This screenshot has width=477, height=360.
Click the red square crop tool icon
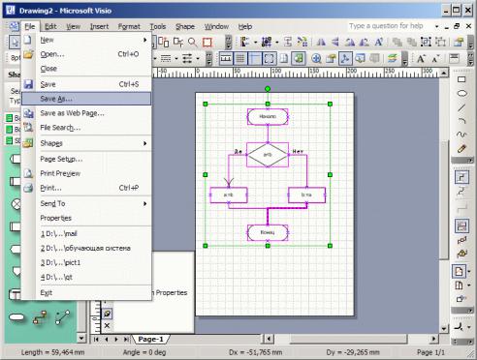(207, 42)
